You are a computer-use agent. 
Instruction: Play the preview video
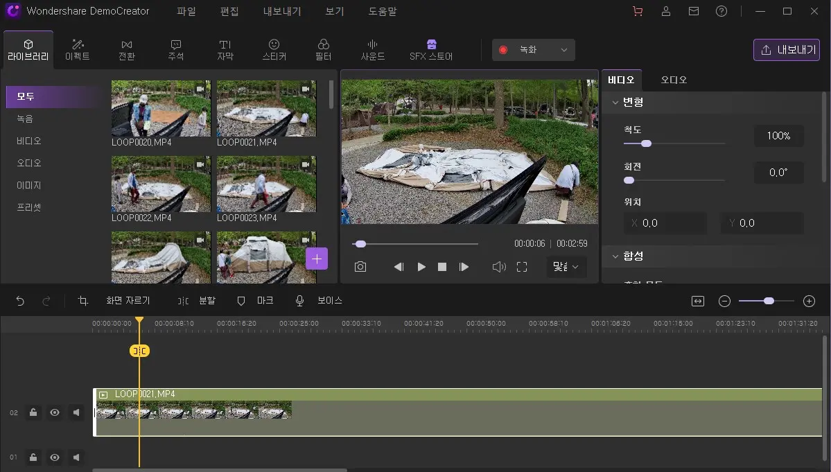coord(421,267)
